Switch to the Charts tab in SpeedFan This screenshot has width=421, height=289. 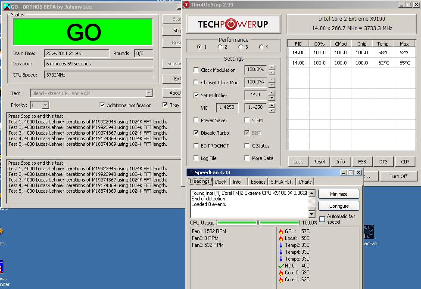pyautogui.click(x=305, y=182)
